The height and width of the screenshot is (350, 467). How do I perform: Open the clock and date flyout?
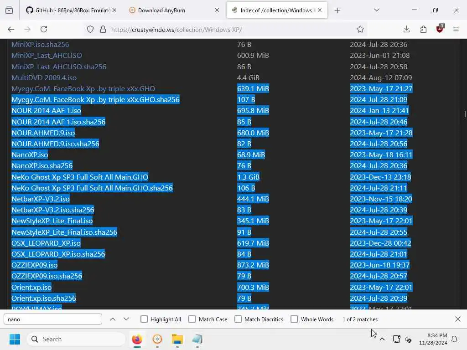(x=433, y=339)
